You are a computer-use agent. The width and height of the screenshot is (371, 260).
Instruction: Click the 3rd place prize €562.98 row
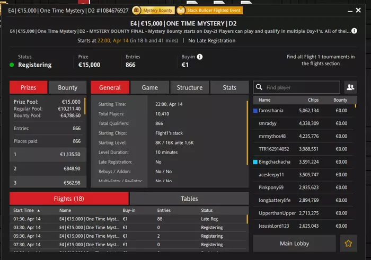pyautogui.click(x=47, y=182)
